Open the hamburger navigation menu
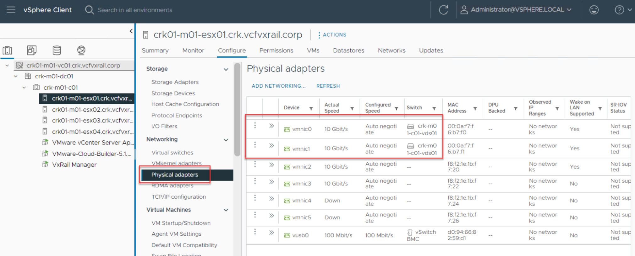Image resolution: width=635 pixels, height=256 pixels. point(11,10)
